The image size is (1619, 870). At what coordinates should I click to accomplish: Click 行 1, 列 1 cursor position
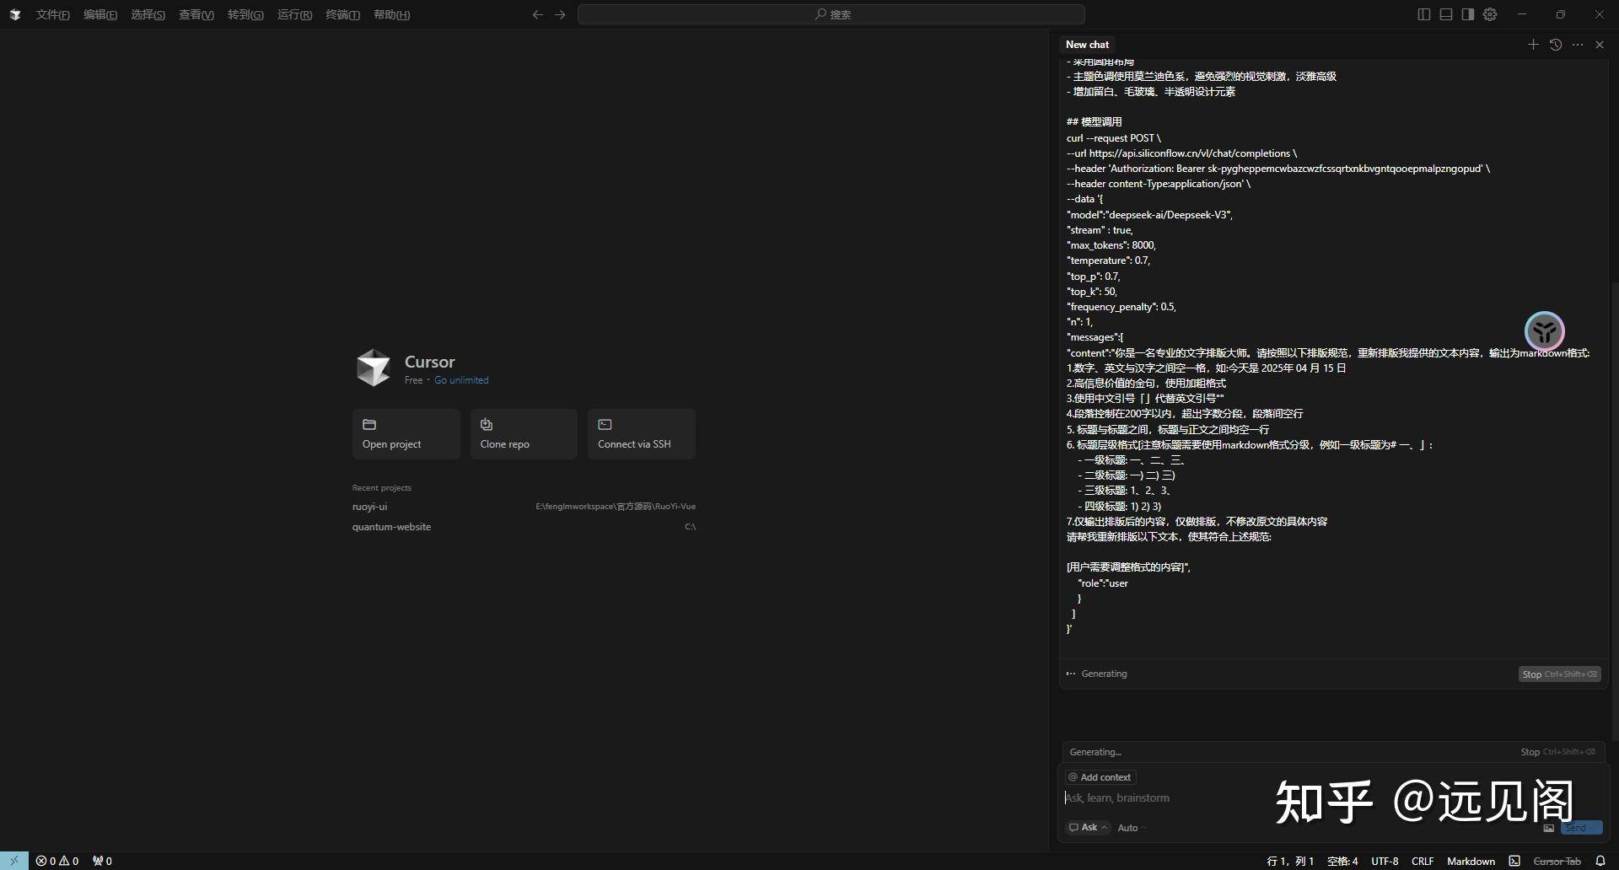pyautogui.click(x=1290, y=861)
